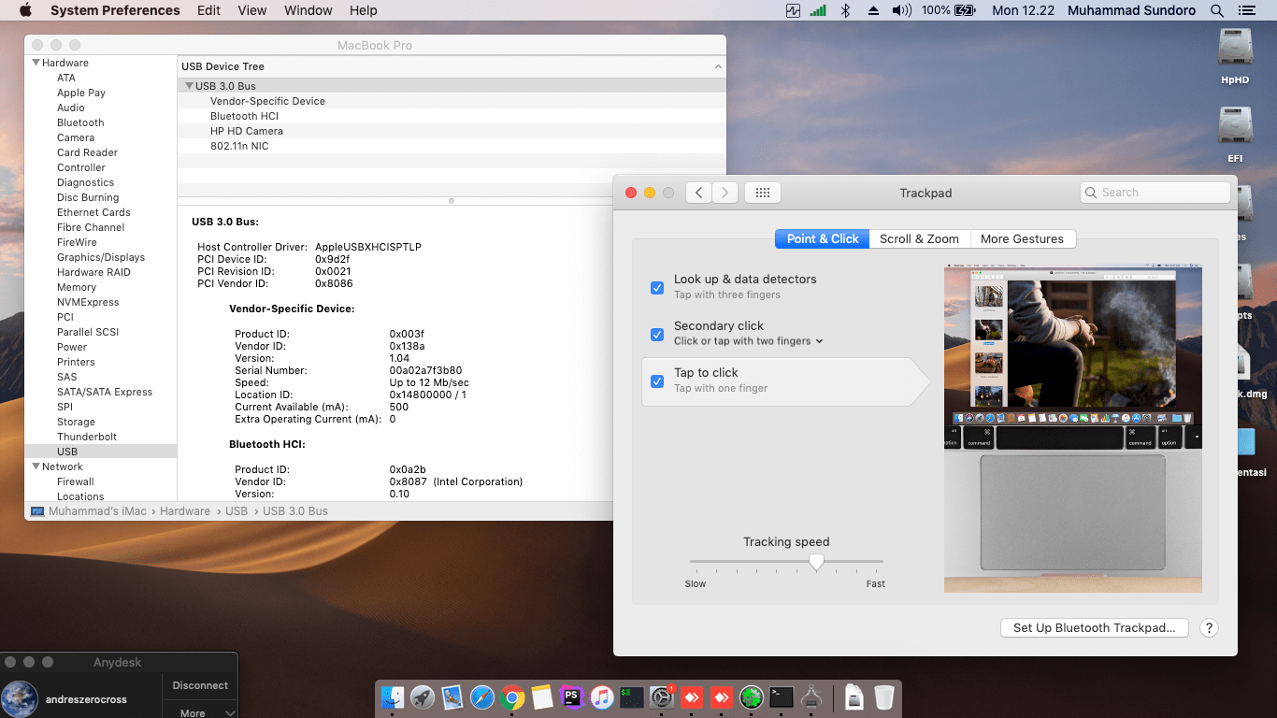Launch Safari from the Dock
Screen dimensions: 1277x718
481,697
